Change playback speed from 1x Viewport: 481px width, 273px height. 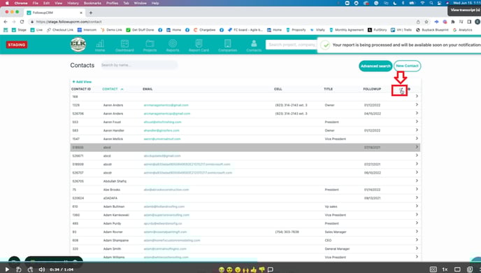click(x=445, y=269)
